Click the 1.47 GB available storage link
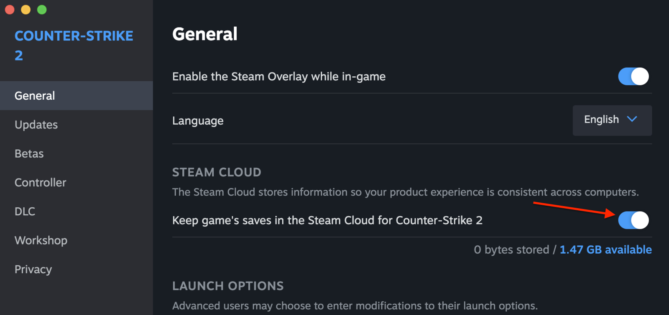This screenshot has height=315, width=669. pos(605,249)
